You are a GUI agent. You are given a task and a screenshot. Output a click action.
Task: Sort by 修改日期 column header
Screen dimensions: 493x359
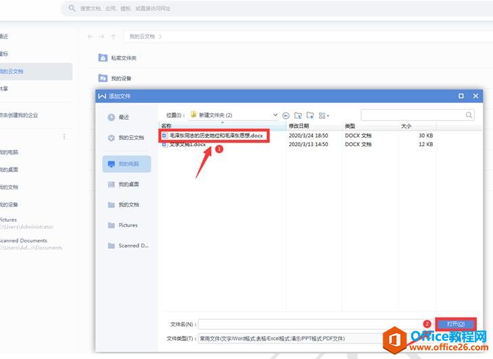tap(314, 126)
